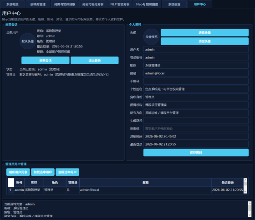Focus the 研究方向 input field
Image resolution: width=255 pixels, height=220 pixels.
coord(196,113)
